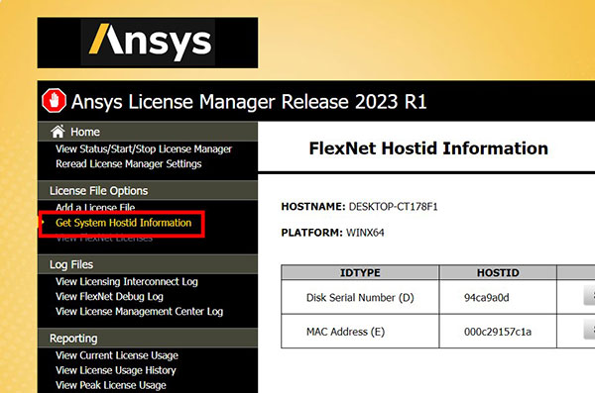This screenshot has height=393, width=595.
Task: Click the IDTYPE column header
Action: (360, 272)
